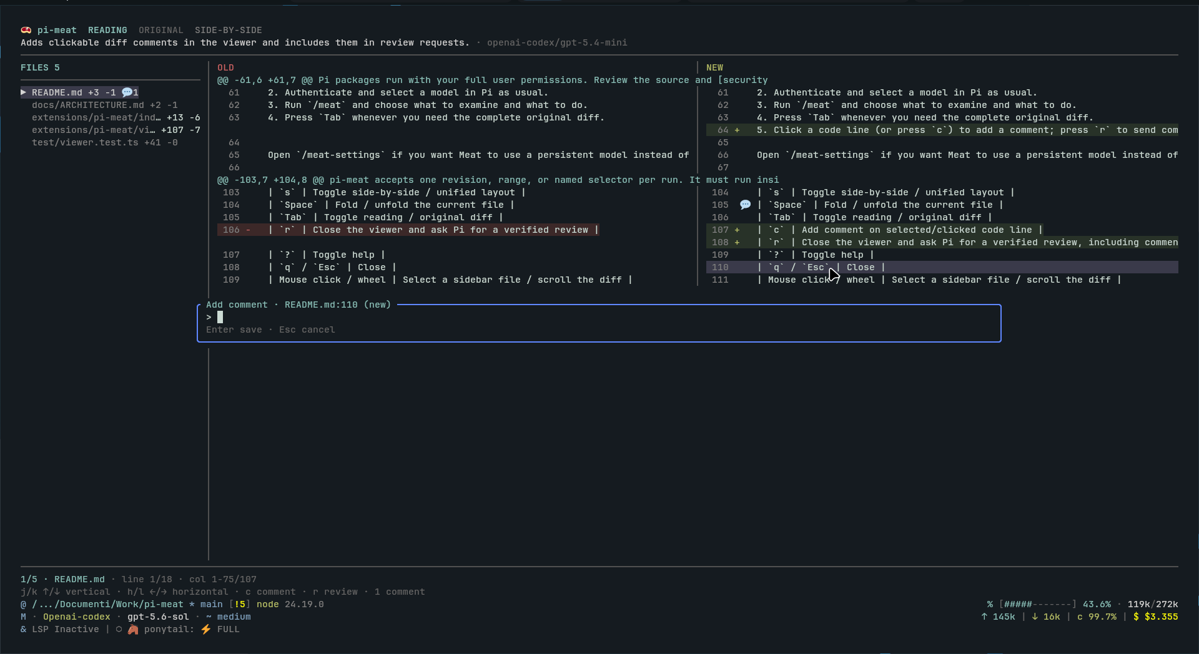Click the plus marker on new line 108

737,242
